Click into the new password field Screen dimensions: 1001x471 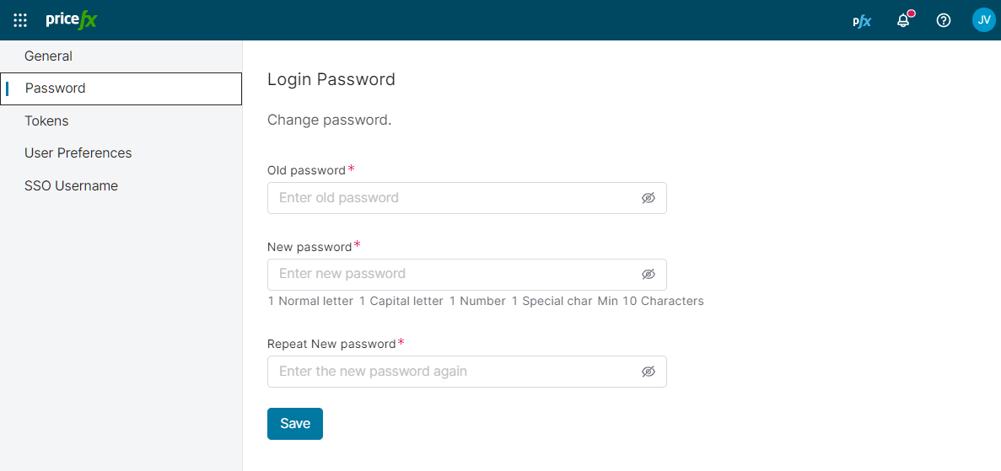(x=451, y=275)
